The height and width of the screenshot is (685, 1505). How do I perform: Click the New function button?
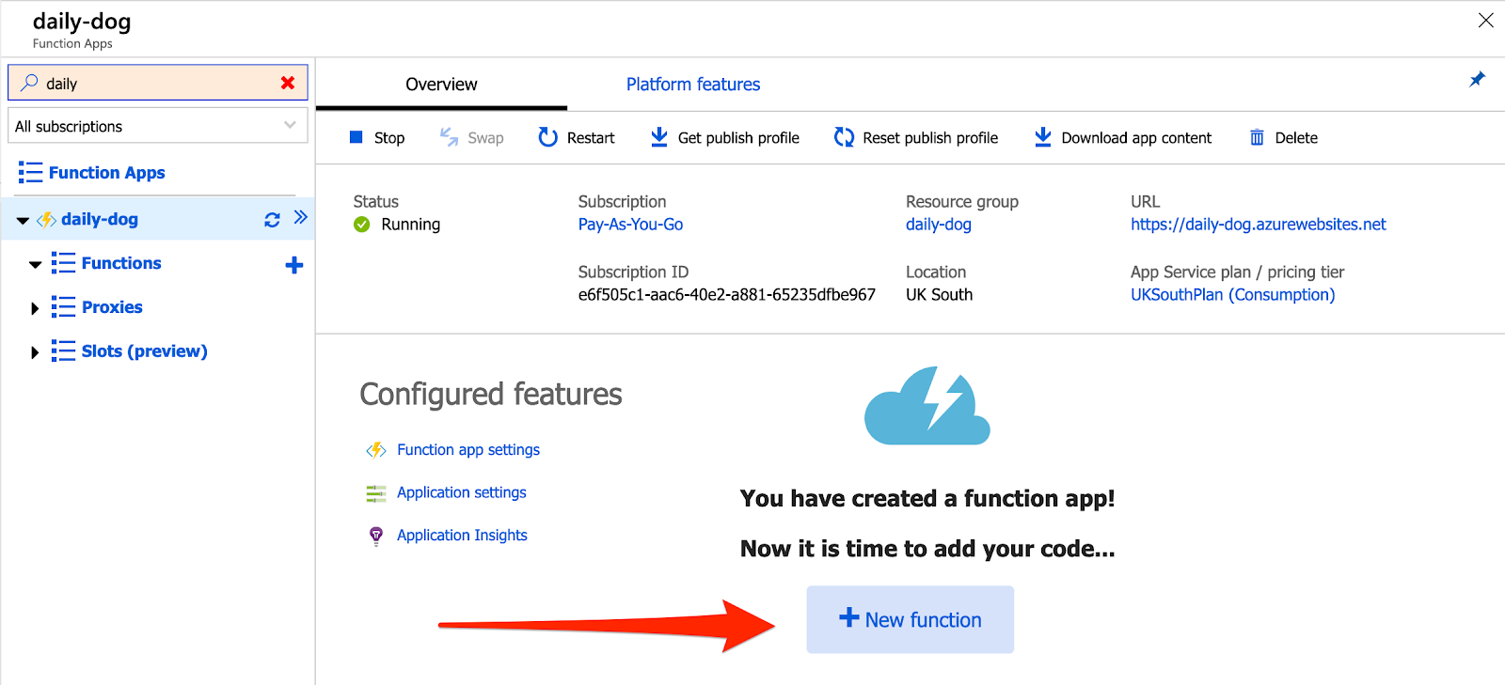[910, 619]
